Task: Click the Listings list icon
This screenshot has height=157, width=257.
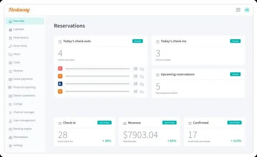Action: pos(10,104)
